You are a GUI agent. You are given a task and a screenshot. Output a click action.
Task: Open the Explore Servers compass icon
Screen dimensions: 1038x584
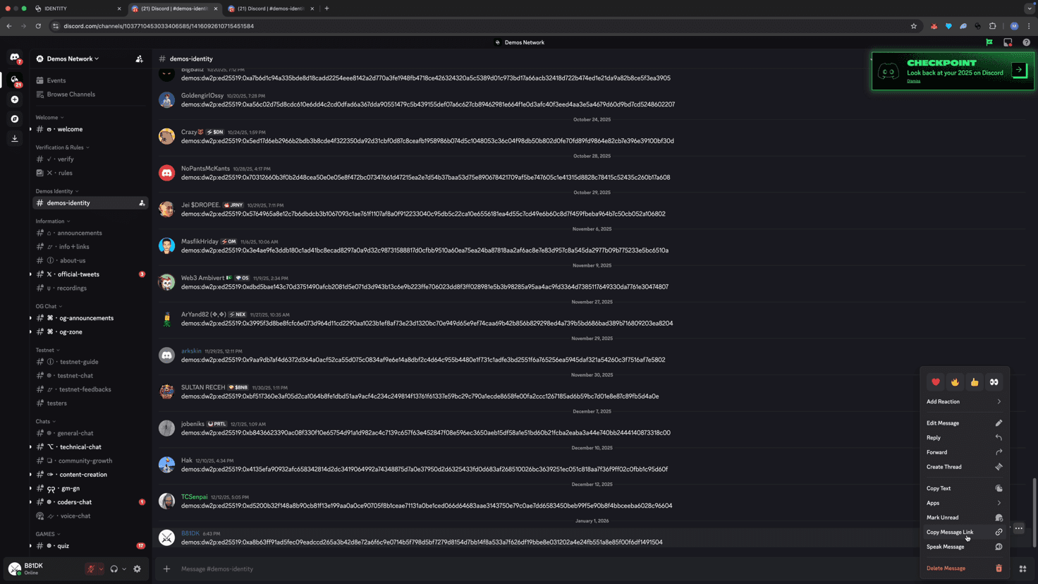[15, 118]
